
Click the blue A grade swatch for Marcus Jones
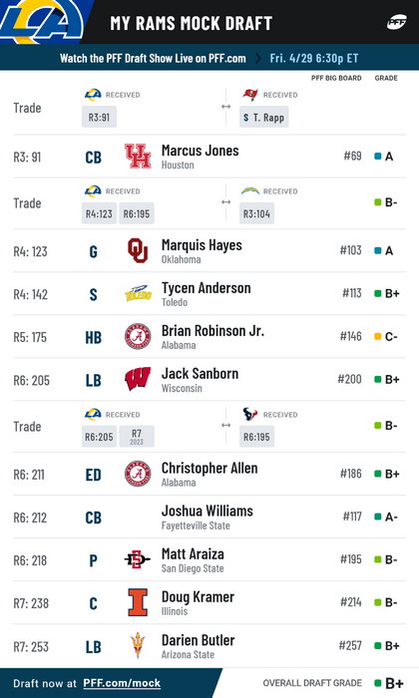(378, 157)
